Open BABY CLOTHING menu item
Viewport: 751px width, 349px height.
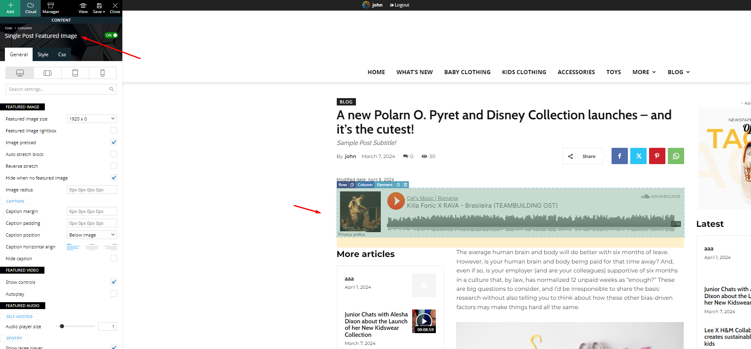click(x=467, y=72)
